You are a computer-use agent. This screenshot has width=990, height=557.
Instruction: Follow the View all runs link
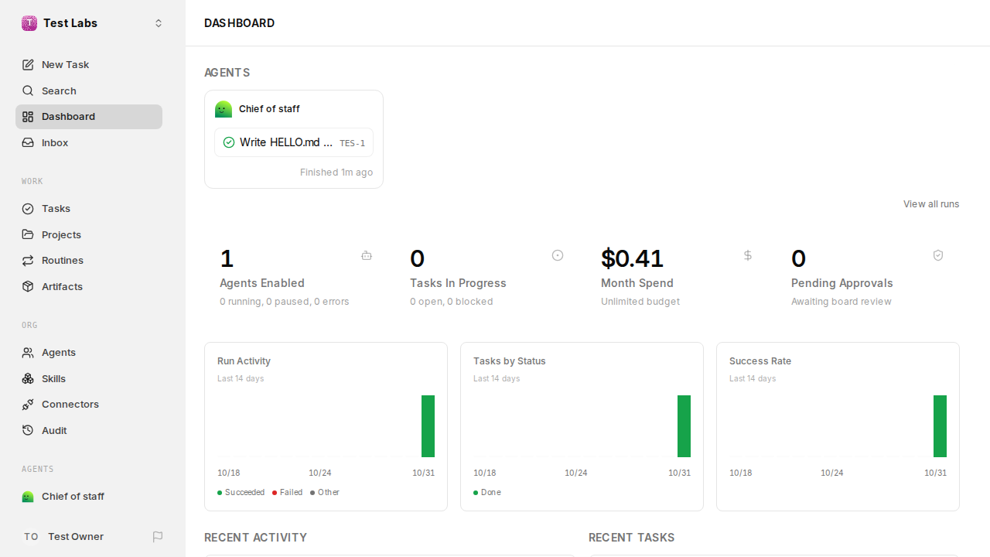pyautogui.click(x=931, y=204)
